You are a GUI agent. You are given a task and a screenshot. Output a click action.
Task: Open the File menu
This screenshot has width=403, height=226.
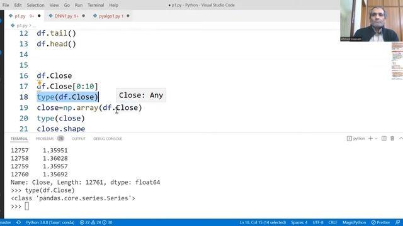tap(6, 5)
